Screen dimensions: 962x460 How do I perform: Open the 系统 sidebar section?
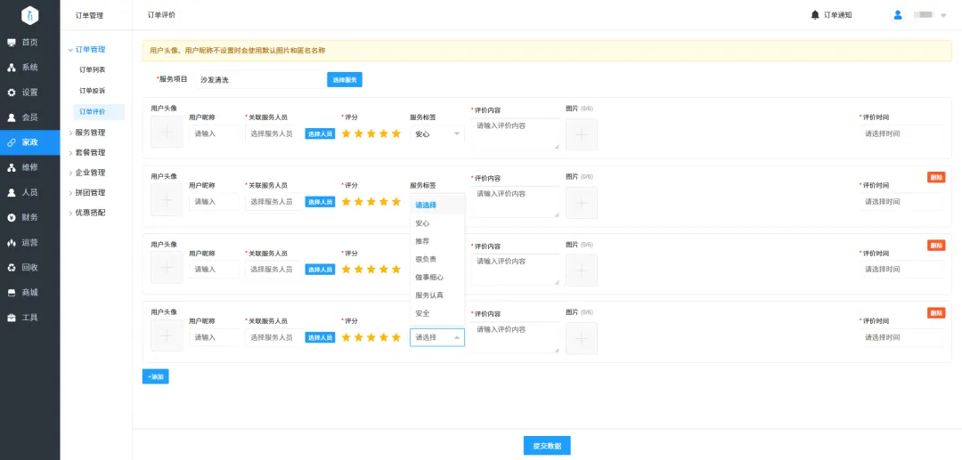pos(30,68)
